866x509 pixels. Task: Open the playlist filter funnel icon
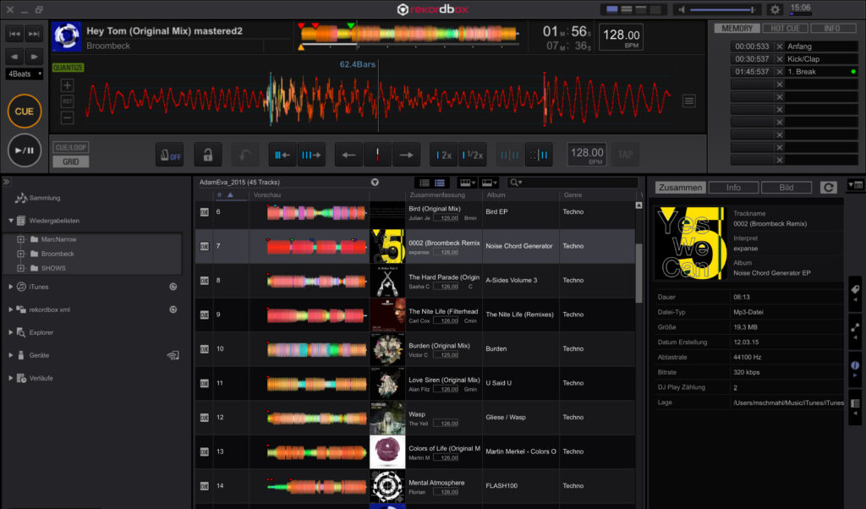[375, 182]
